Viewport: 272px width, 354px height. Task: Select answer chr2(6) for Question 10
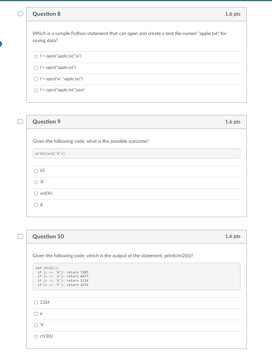[36, 336]
